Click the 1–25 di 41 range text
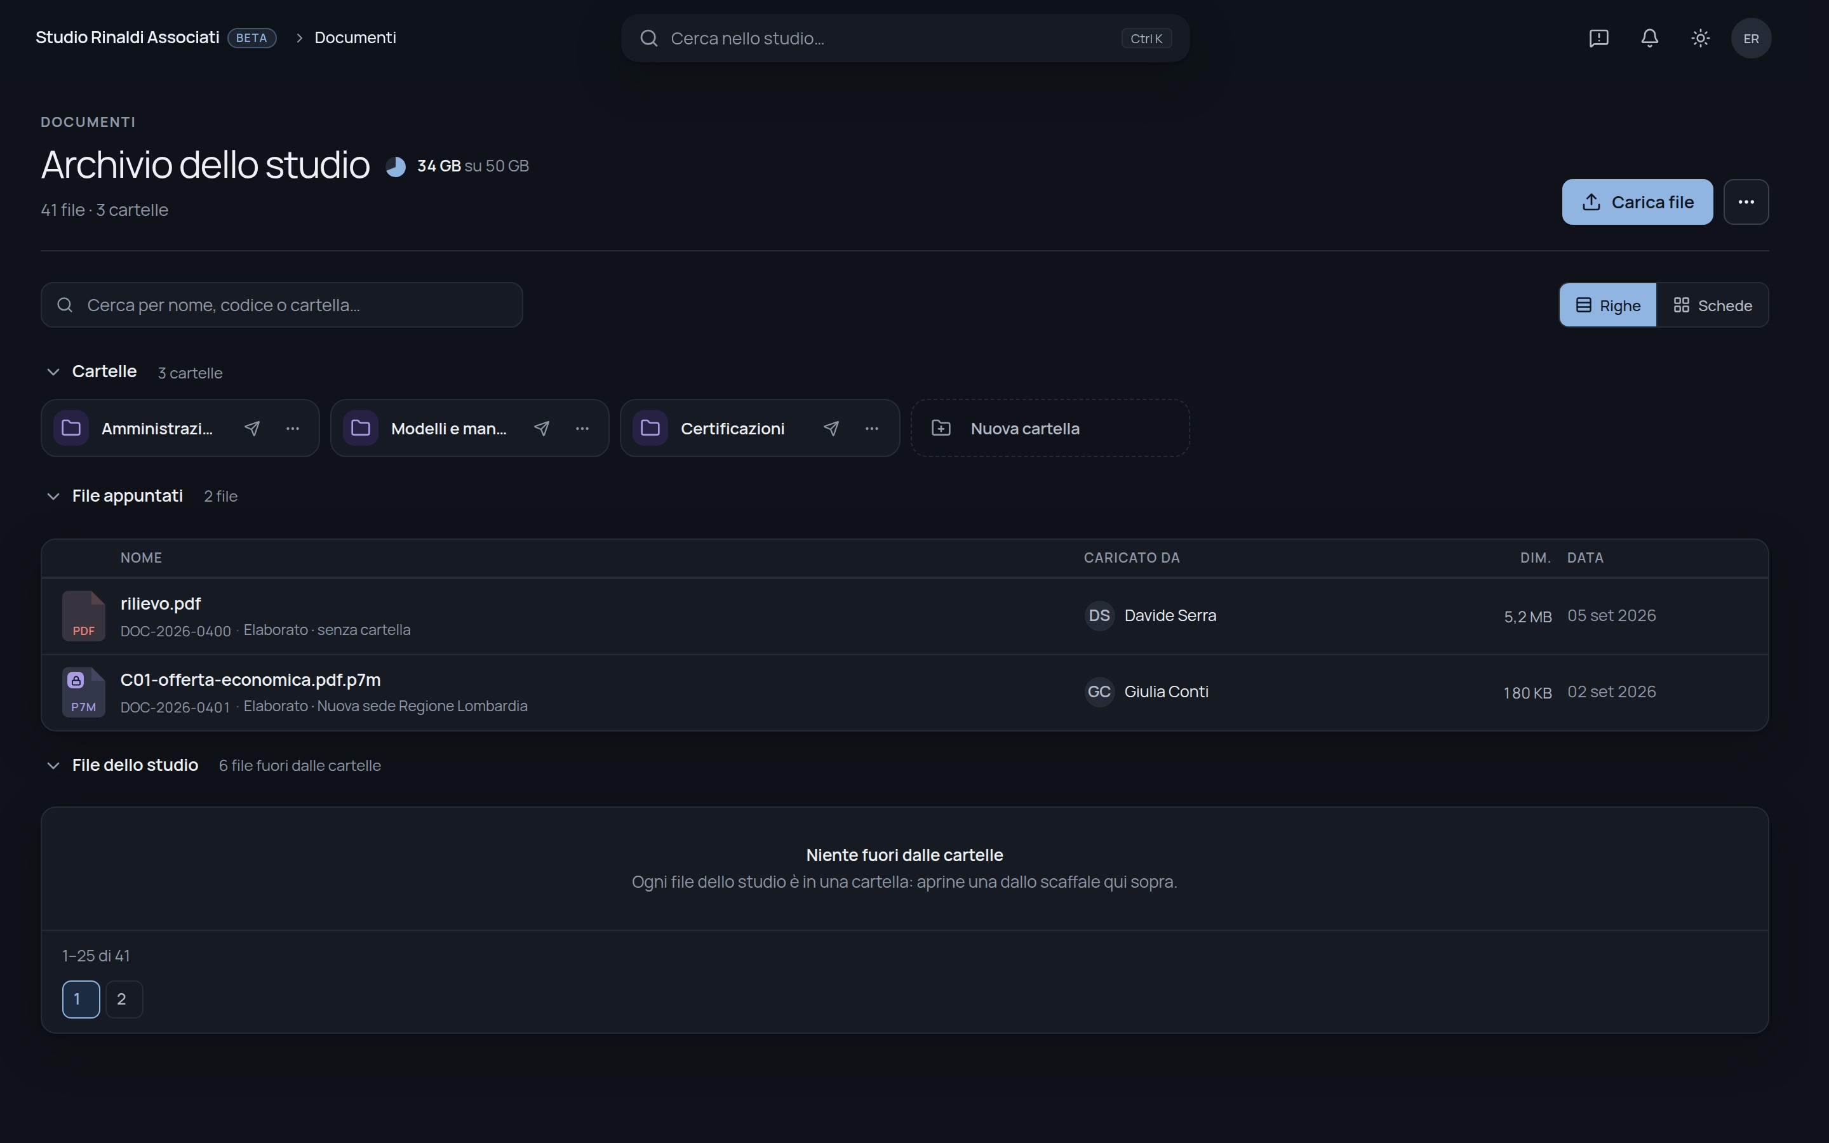 (96, 956)
